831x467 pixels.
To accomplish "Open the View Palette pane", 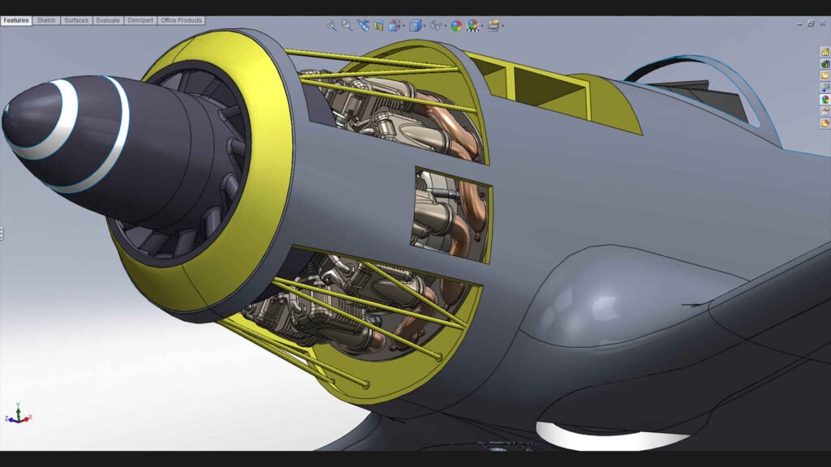I will coord(825,88).
